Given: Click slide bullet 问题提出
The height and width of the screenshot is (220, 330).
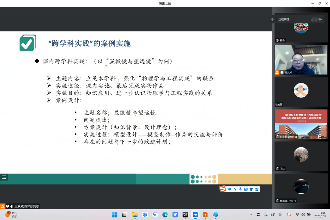Looking at the screenshot, I should (x=97, y=120).
